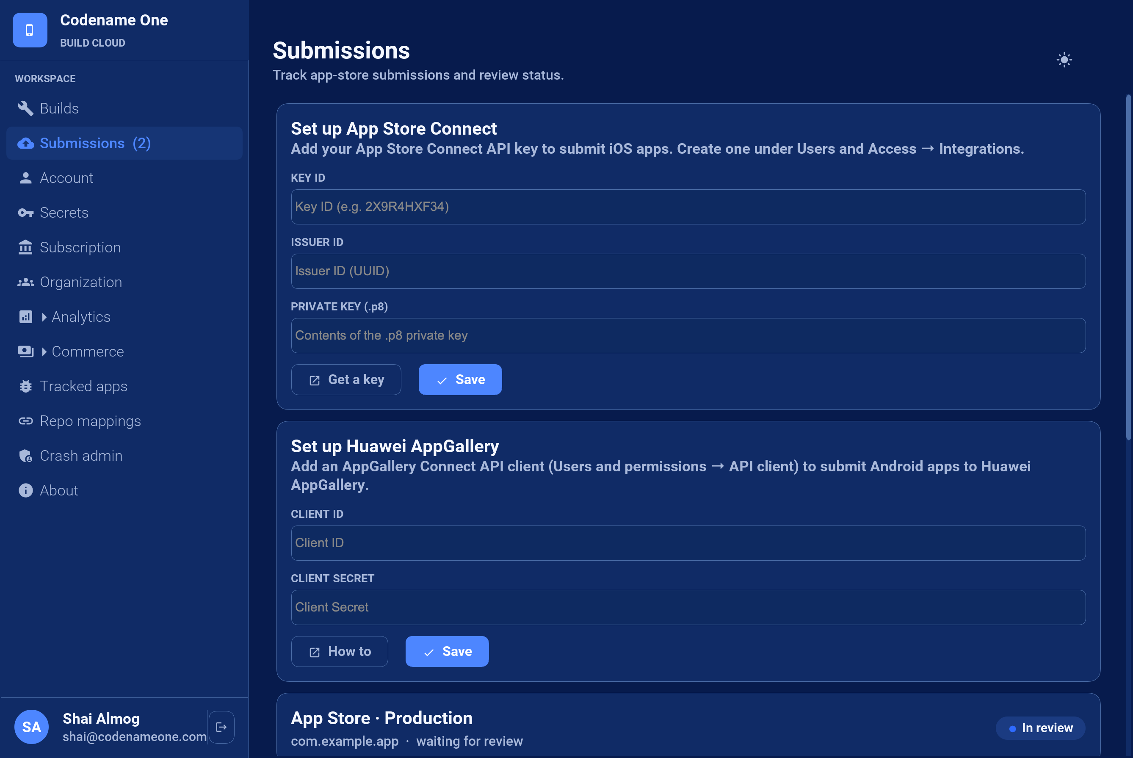Click the App Store · Production heading
The height and width of the screenshot is (758, 1133).
pyautogui.click(x=382, y=718)
